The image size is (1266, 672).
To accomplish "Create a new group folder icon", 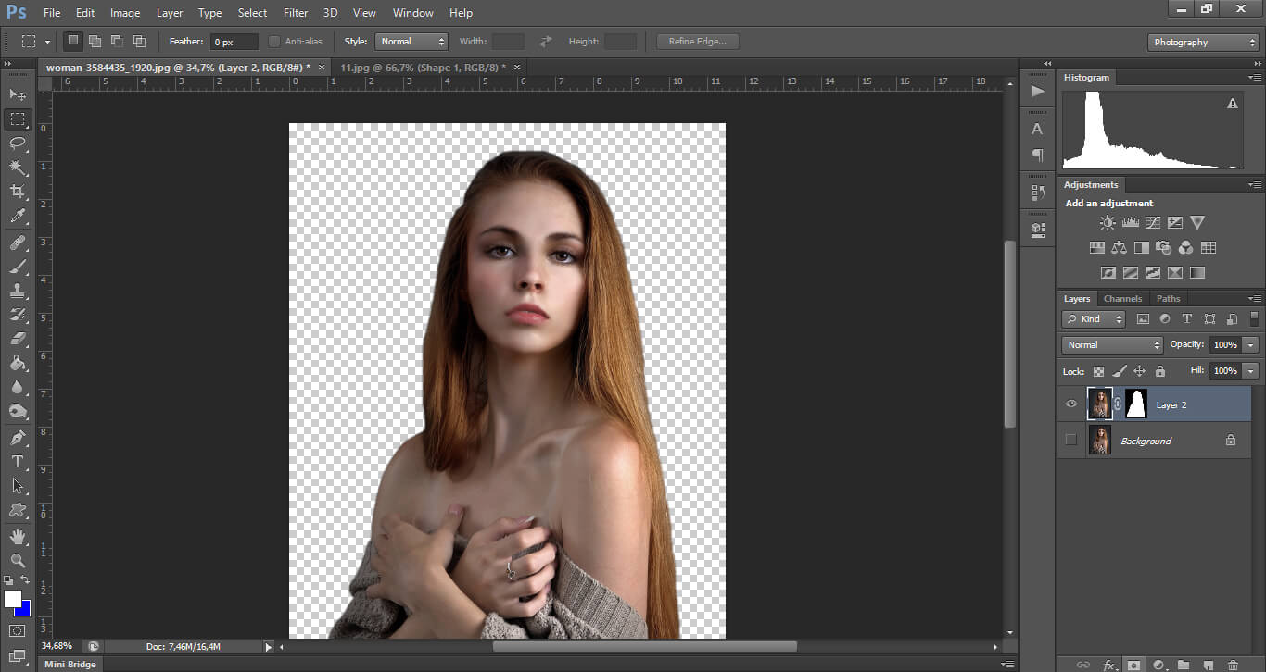I will (x=1184, y=665).
